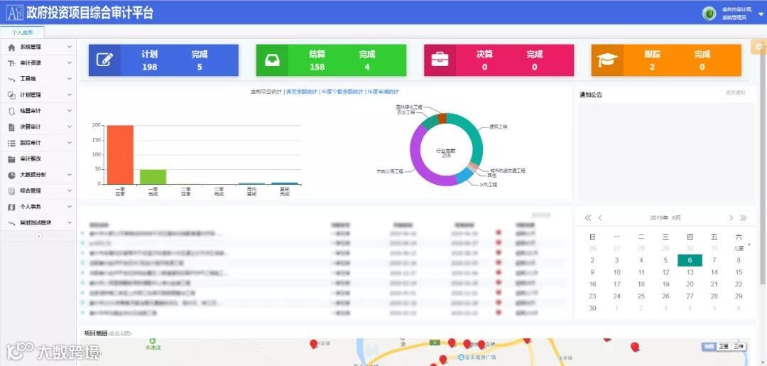Open the 综合管理 menu item
The image size is (767, 366).
coord(38,191)
